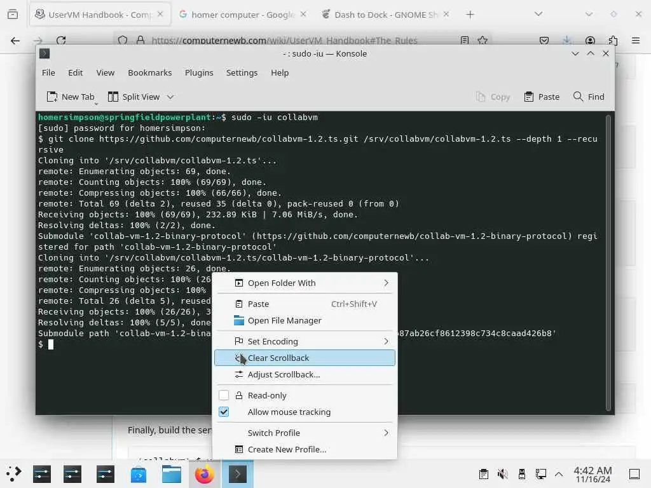Click the Paste toolbar button in Konsole
The image size is (651, 488).
pyautogui.click(x=542, y=97)
